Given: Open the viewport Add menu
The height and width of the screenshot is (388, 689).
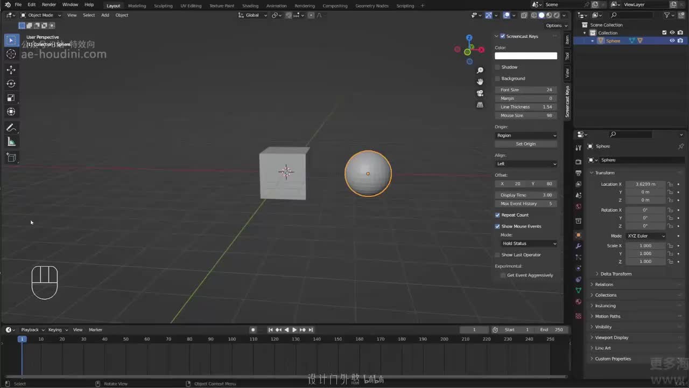Looking at the screenshot, I should click(x=105, y=15).
